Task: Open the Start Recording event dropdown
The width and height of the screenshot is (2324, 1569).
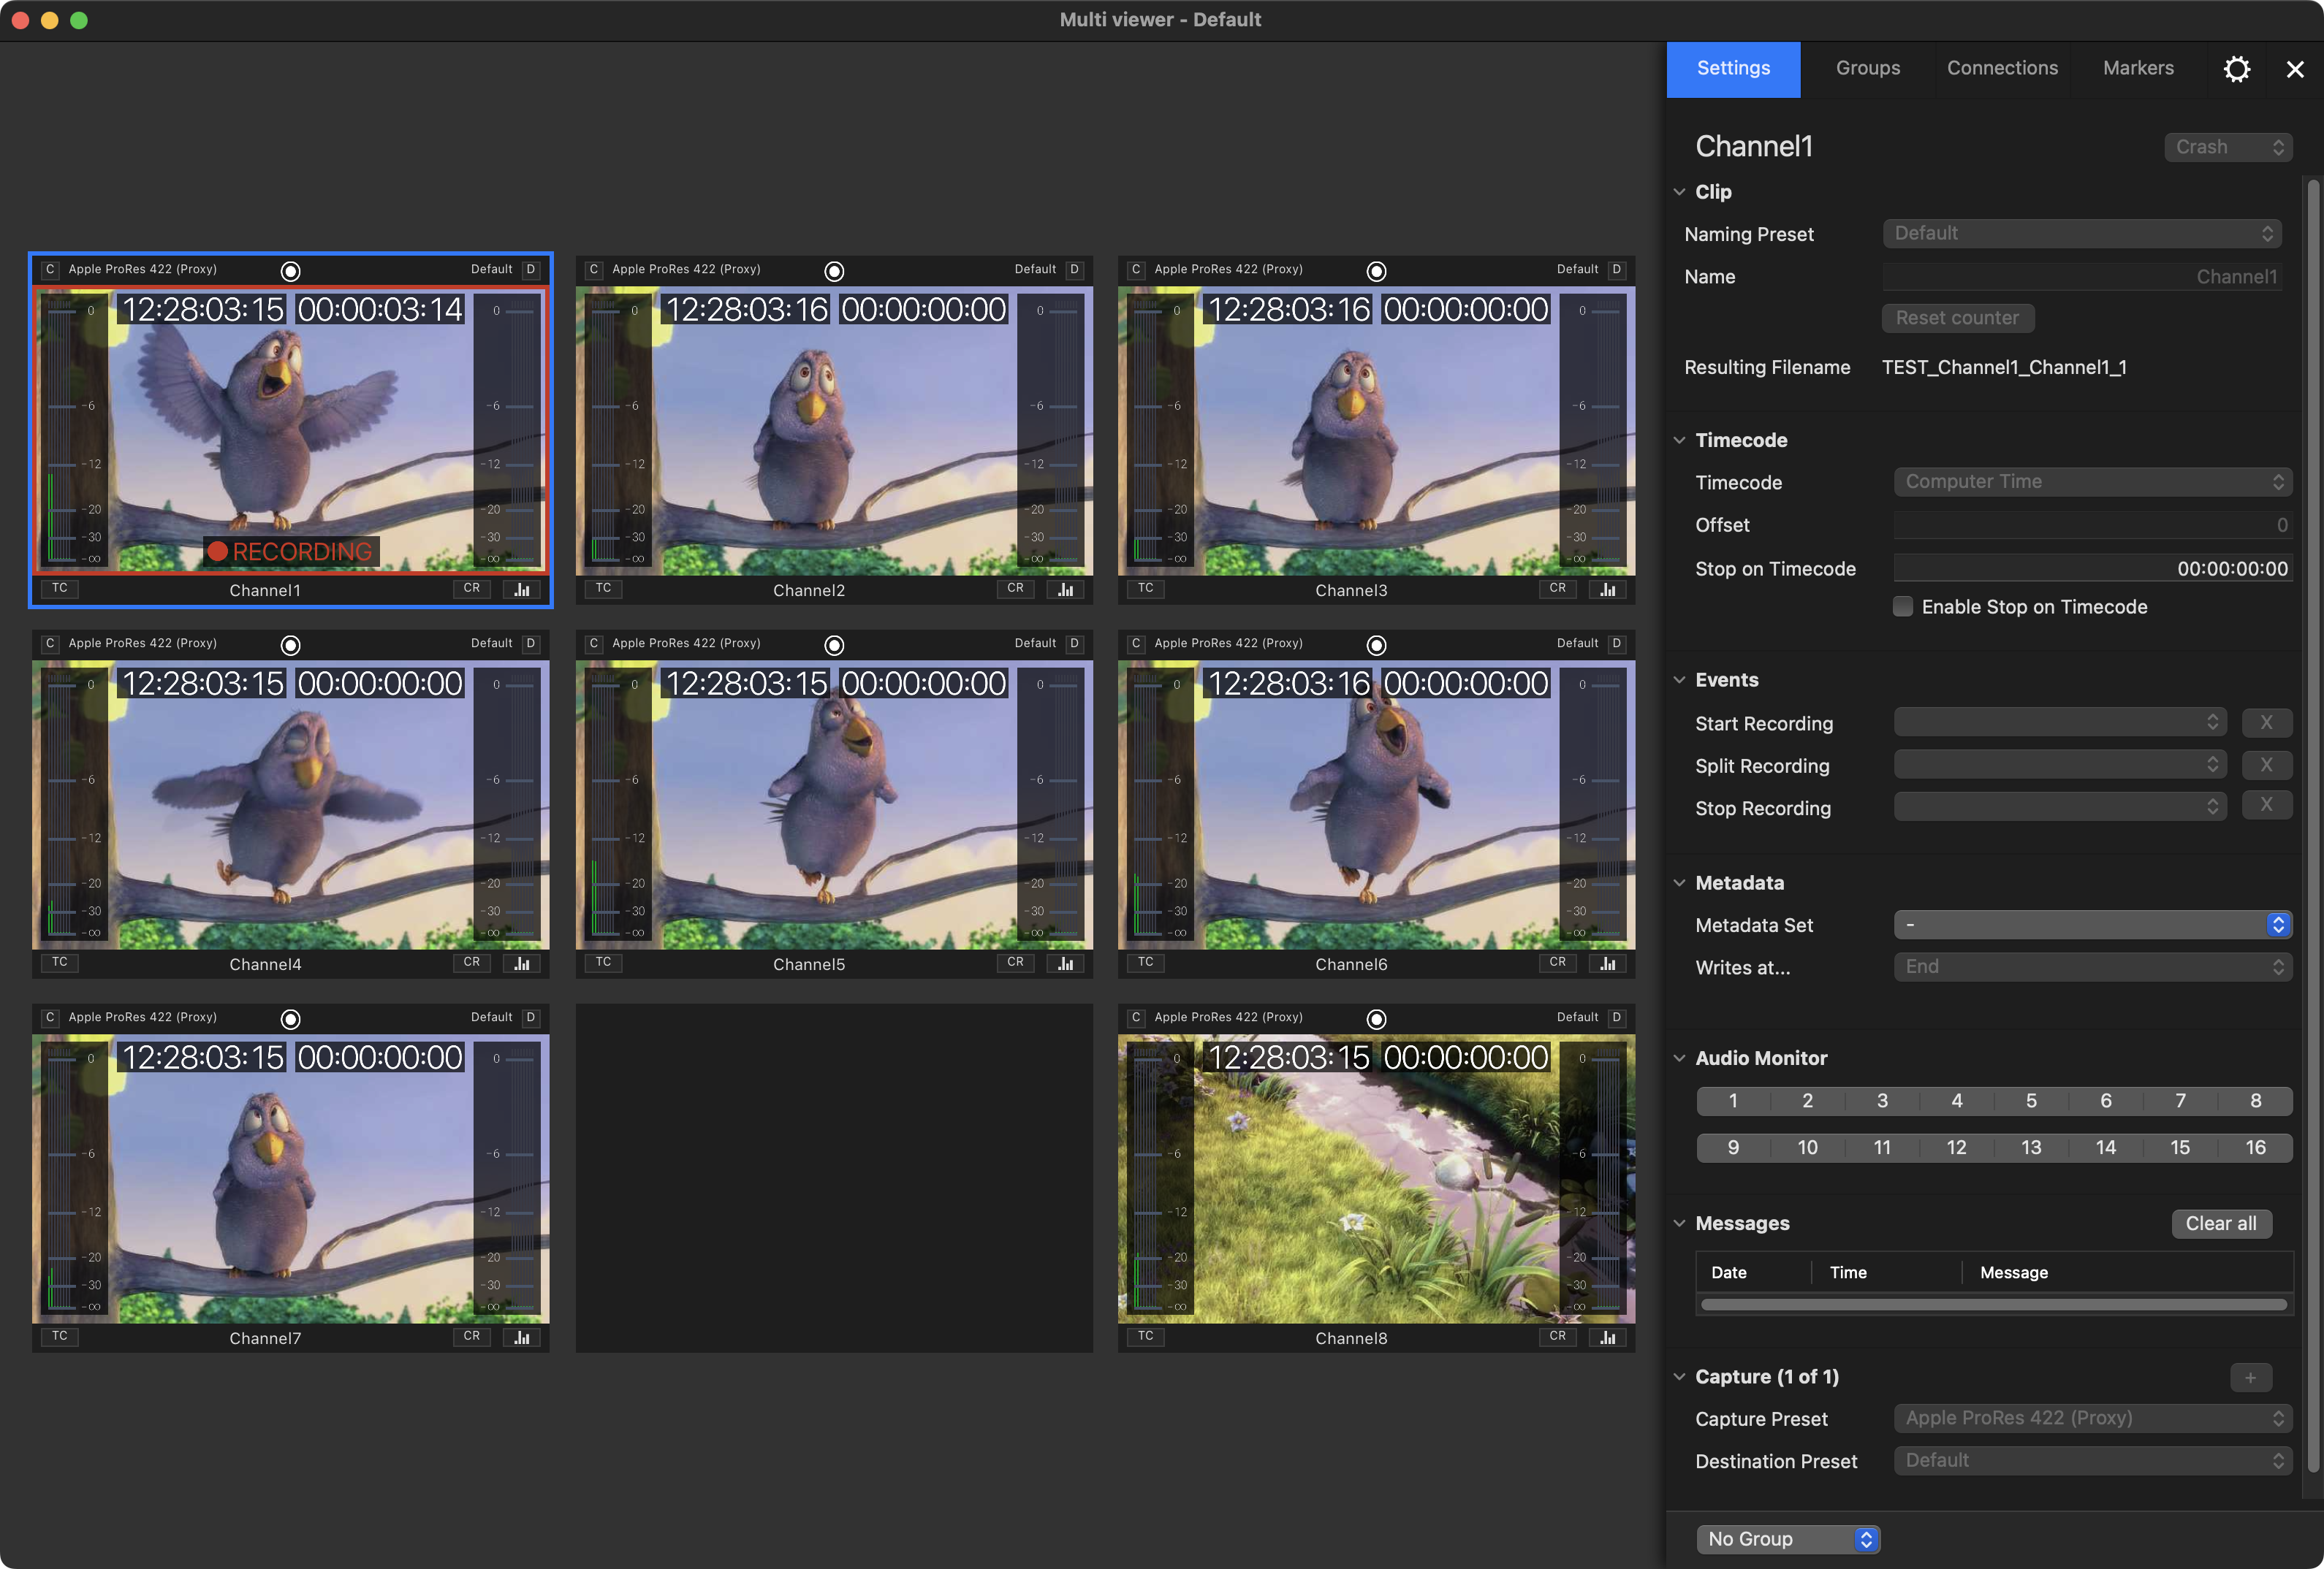Action: pyautogui.click(x=2060, y=722)
